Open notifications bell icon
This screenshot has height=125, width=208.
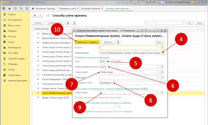(x=27, y=8)
